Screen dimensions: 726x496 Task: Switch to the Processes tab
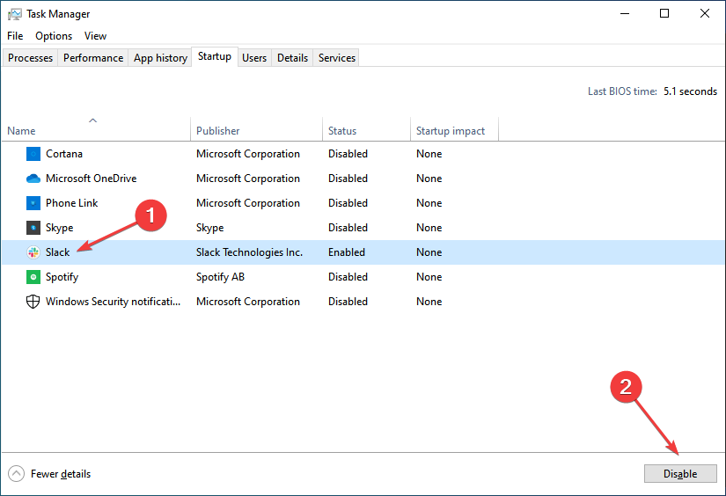coord(30,58)
